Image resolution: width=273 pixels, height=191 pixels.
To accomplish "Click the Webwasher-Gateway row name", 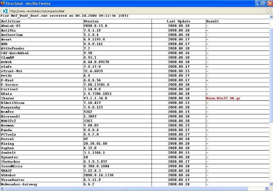I will (19, 184).
